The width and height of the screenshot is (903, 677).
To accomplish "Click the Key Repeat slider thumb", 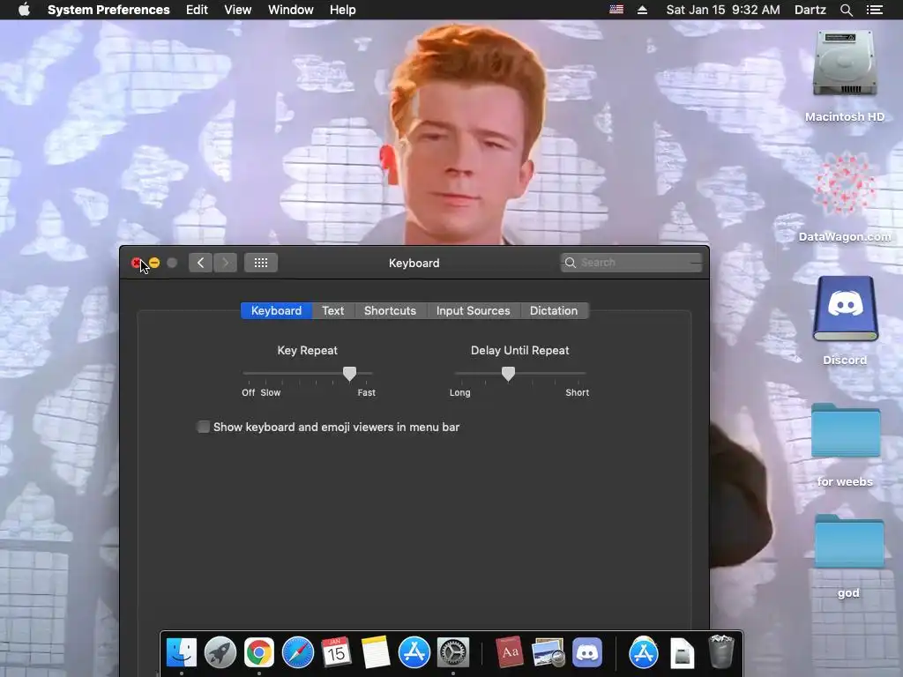I will pyautogui.click(x=349, y=374).
